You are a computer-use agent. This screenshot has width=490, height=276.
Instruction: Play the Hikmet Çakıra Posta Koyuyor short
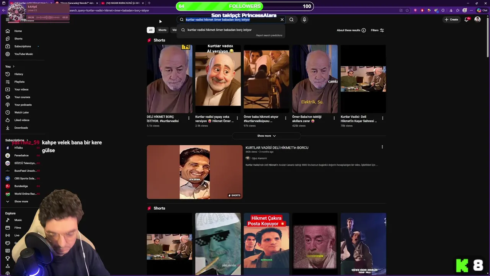coord(266,244)
